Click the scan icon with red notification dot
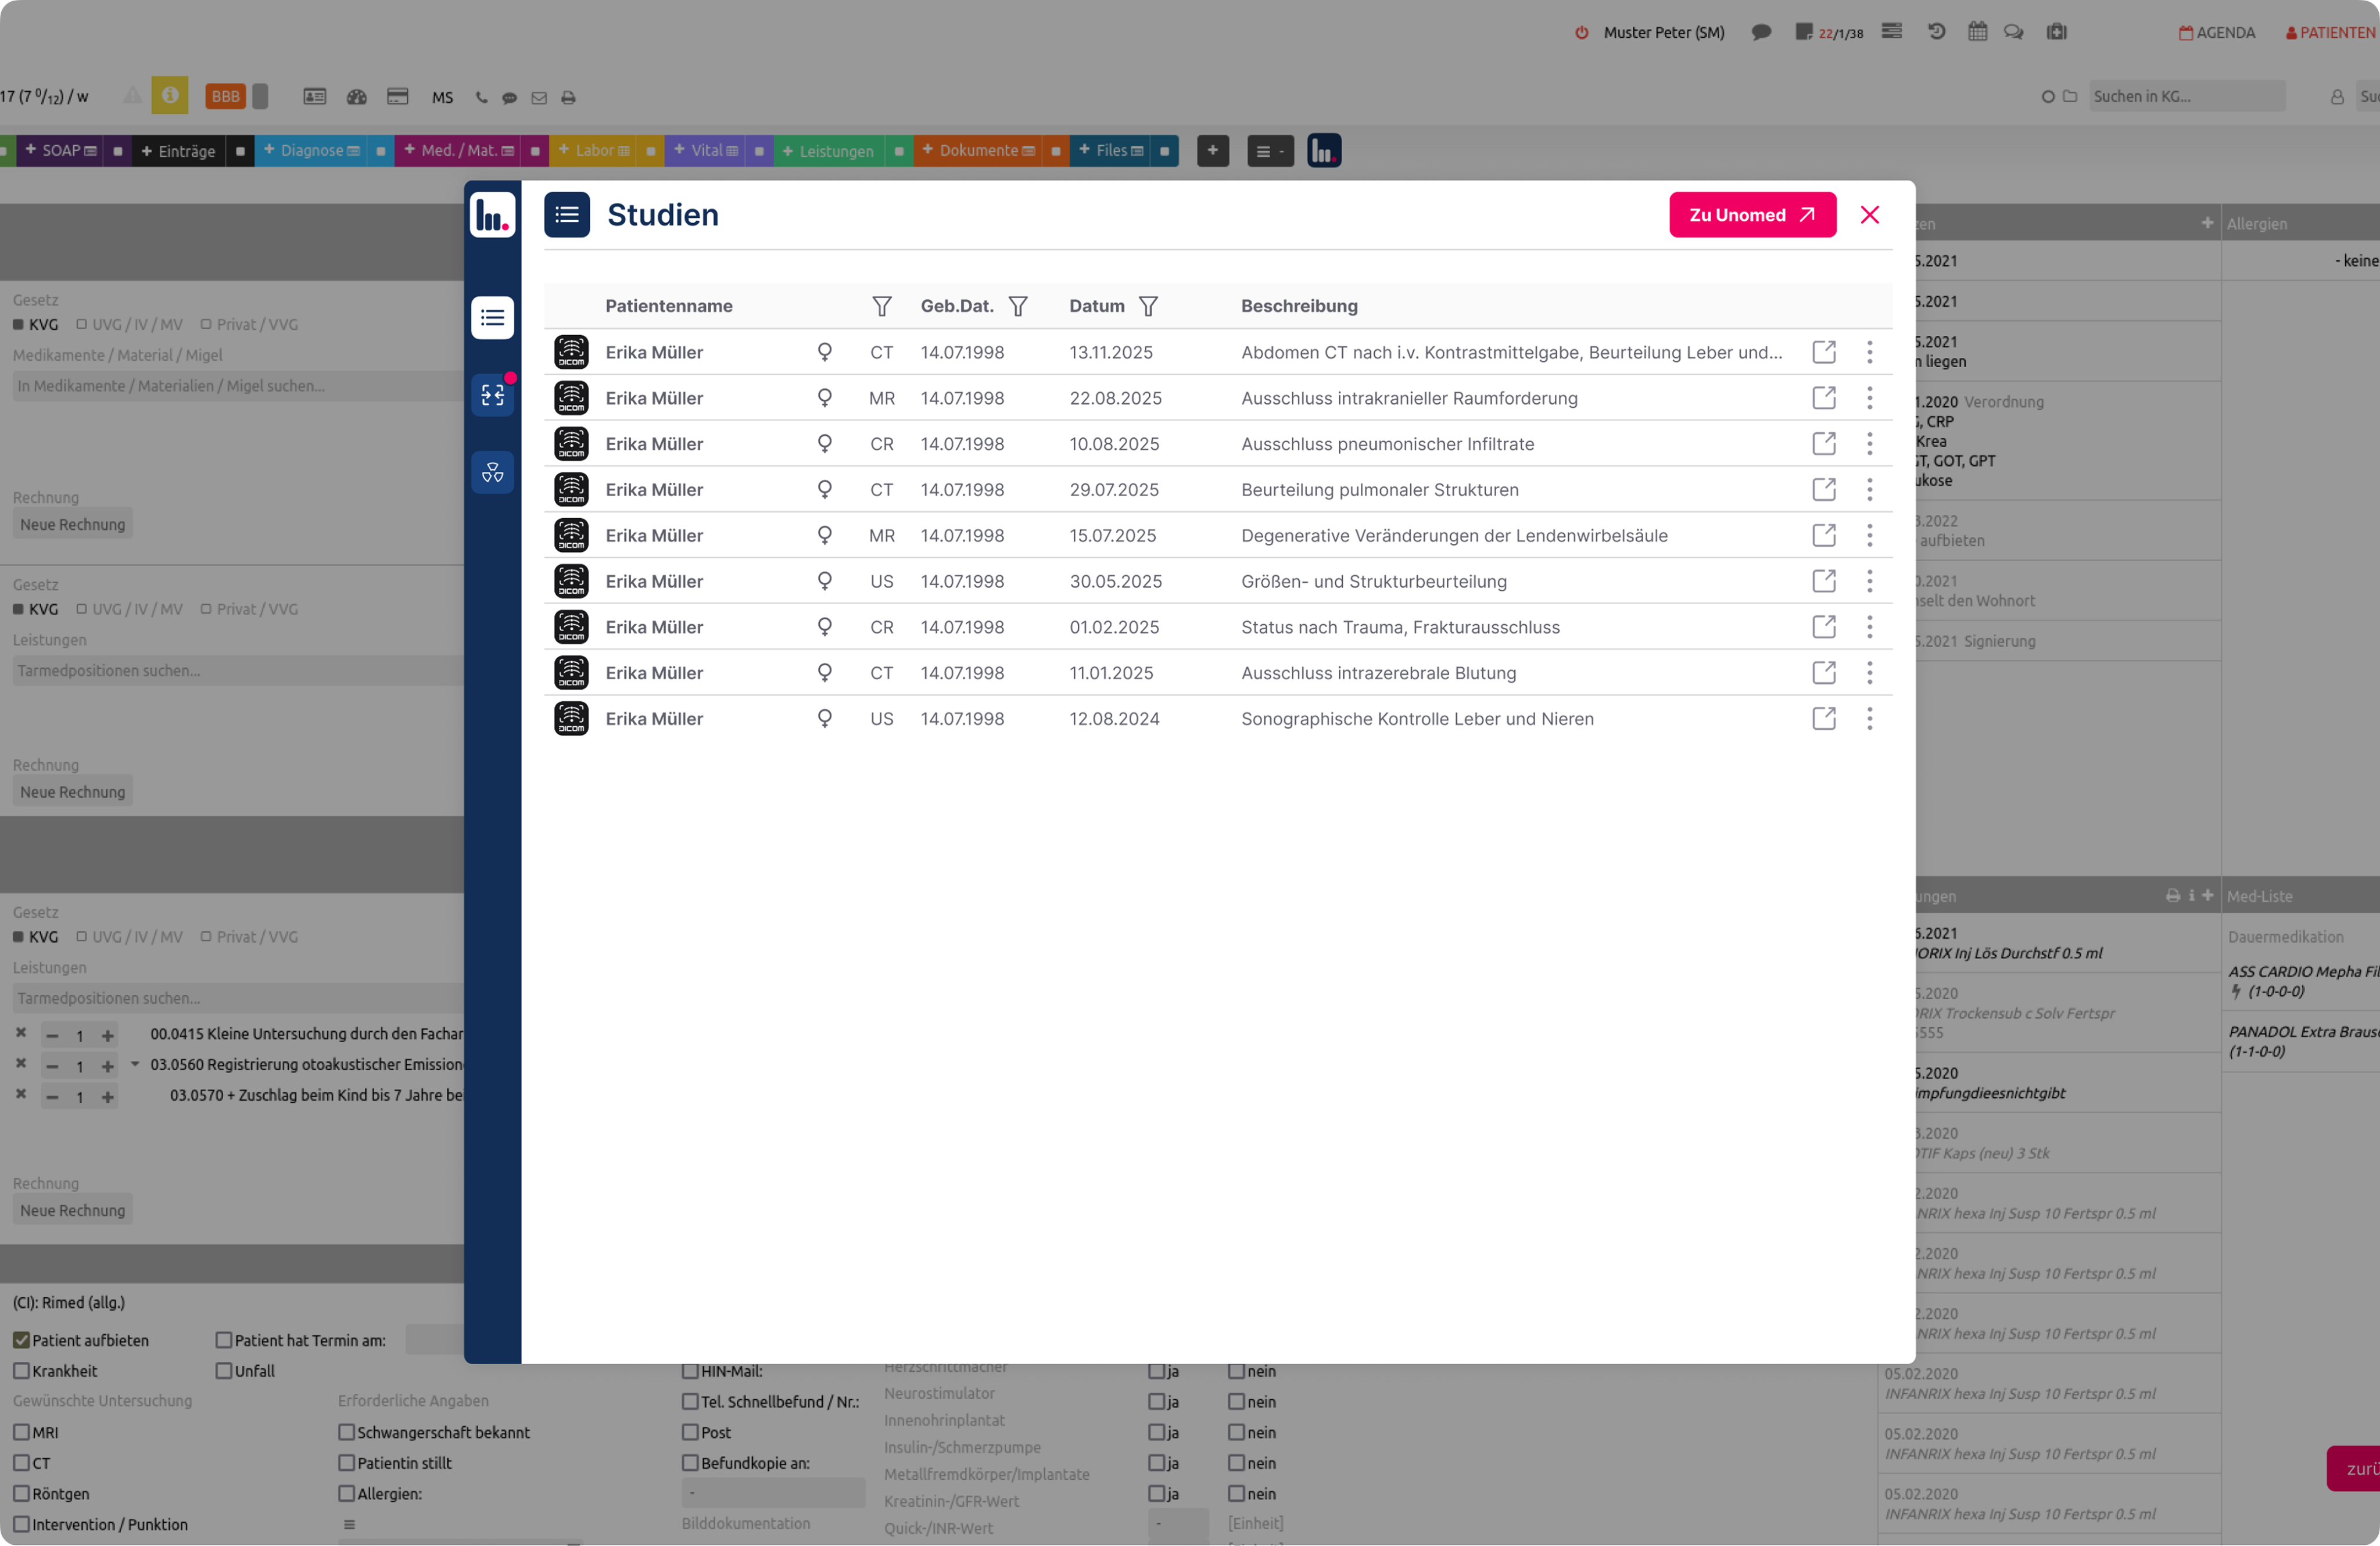 492,396
